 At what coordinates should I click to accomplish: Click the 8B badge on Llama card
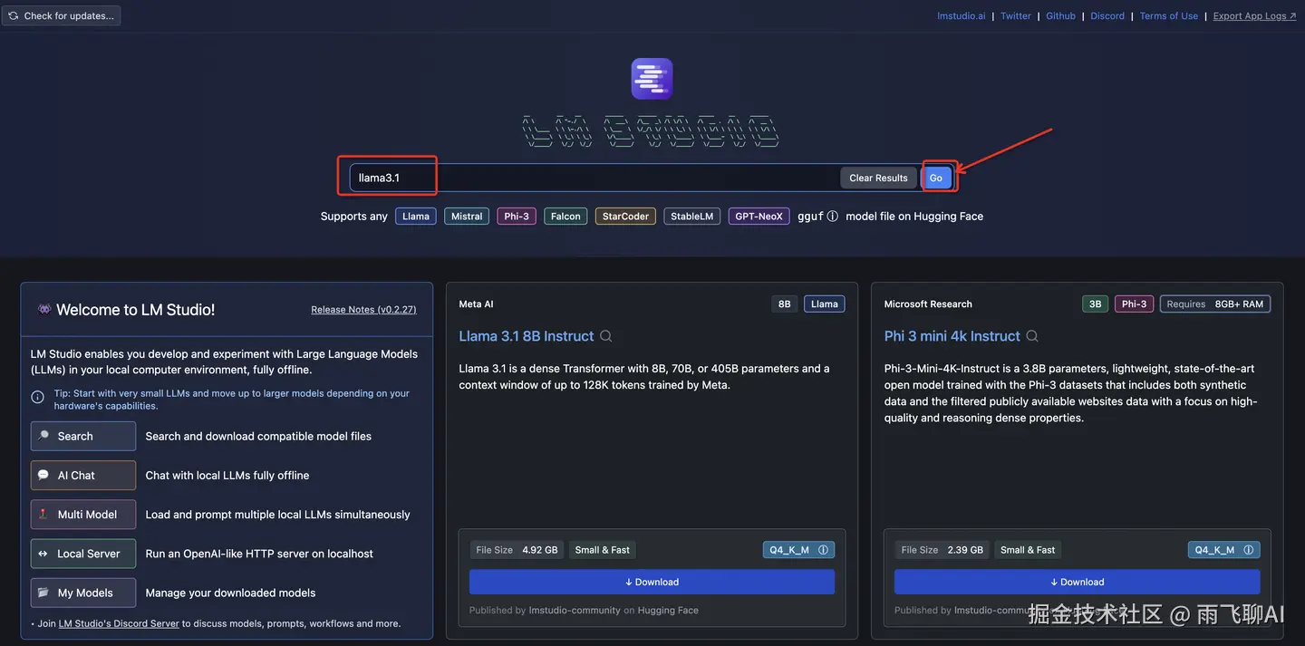785,304
